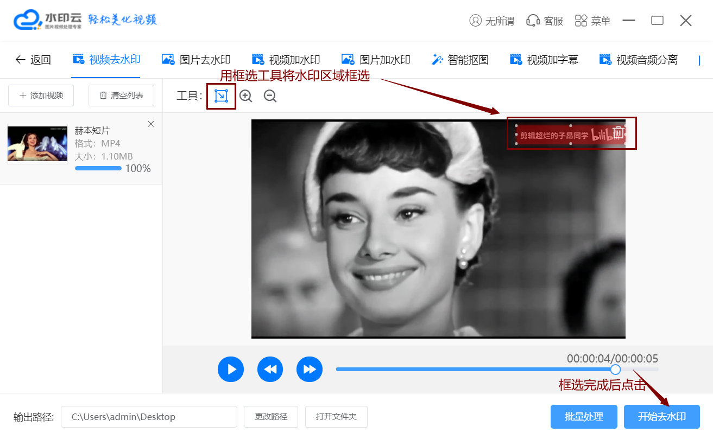Open the 无所谓 user account
The width and height of the screenshot is (713, 439).
click(491, 21)
